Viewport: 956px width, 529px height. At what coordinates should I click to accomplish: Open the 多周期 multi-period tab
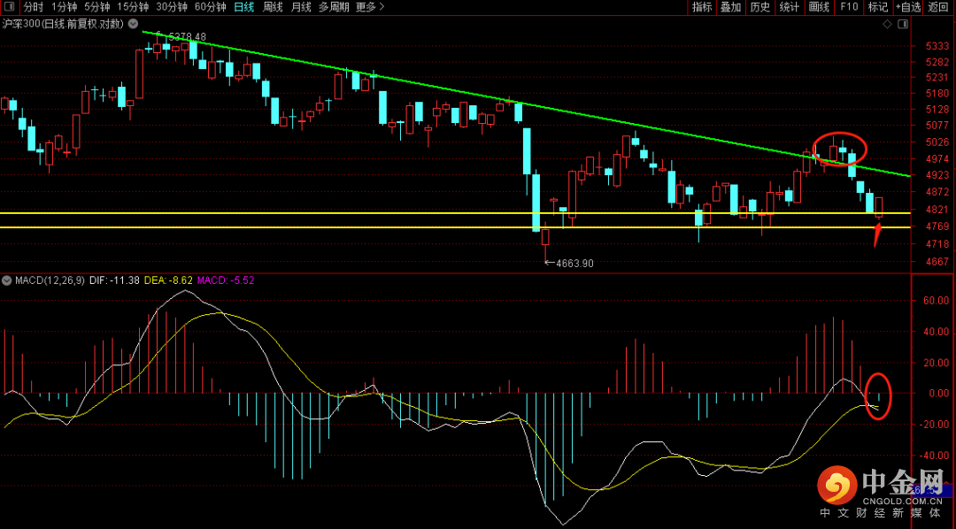(334, 7)
